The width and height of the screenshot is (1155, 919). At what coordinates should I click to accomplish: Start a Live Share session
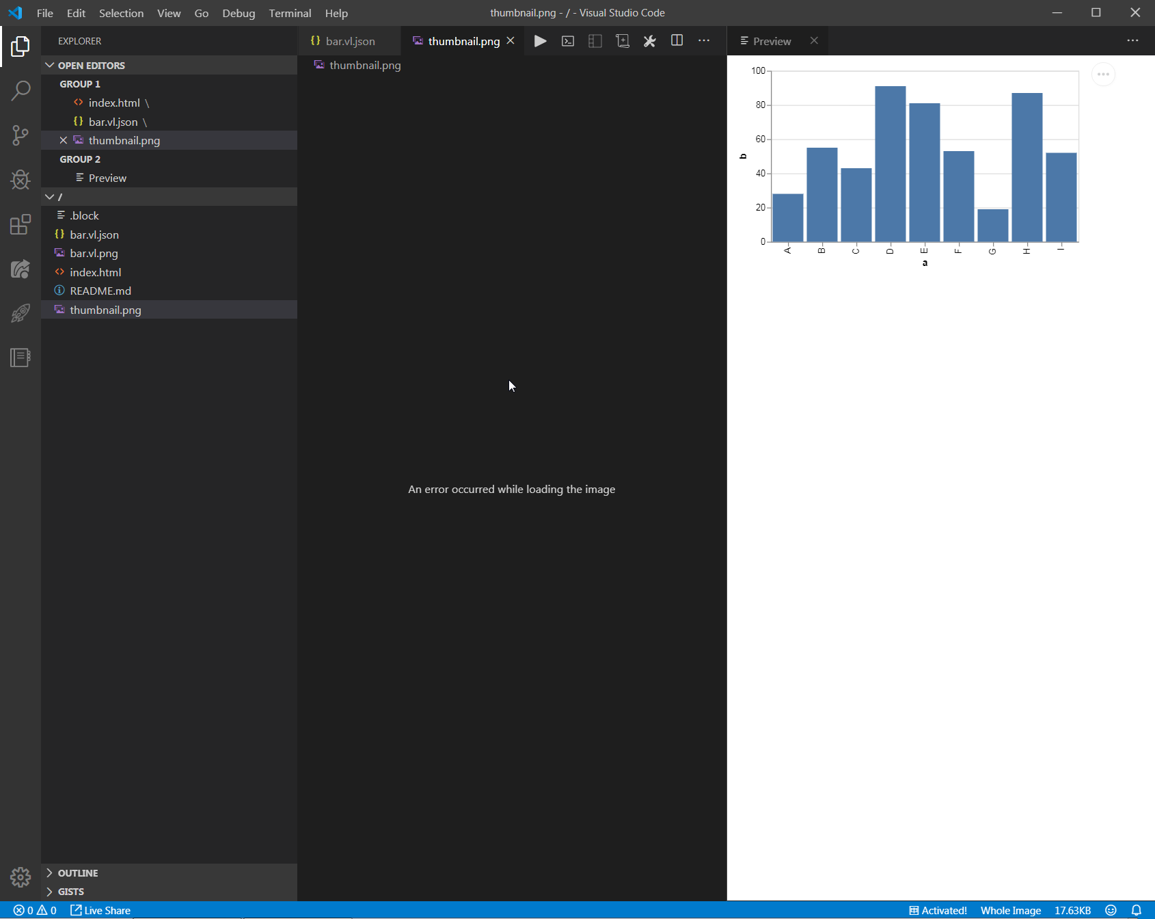point(100,910)
